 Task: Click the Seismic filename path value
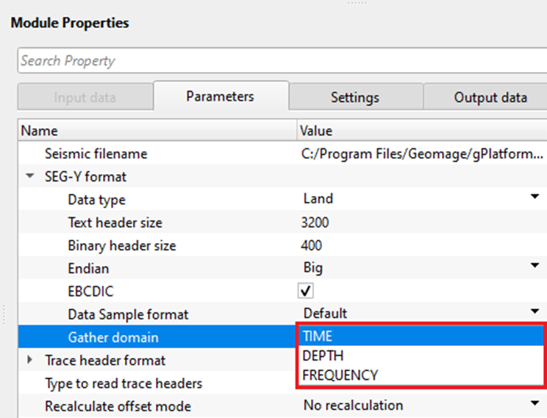click(422, 154)
